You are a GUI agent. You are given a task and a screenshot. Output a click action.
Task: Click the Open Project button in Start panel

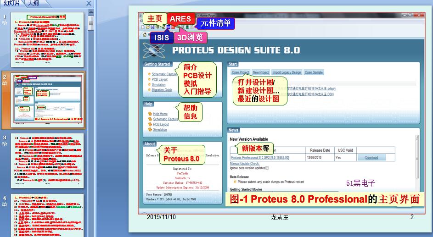(x=241, y=72)
